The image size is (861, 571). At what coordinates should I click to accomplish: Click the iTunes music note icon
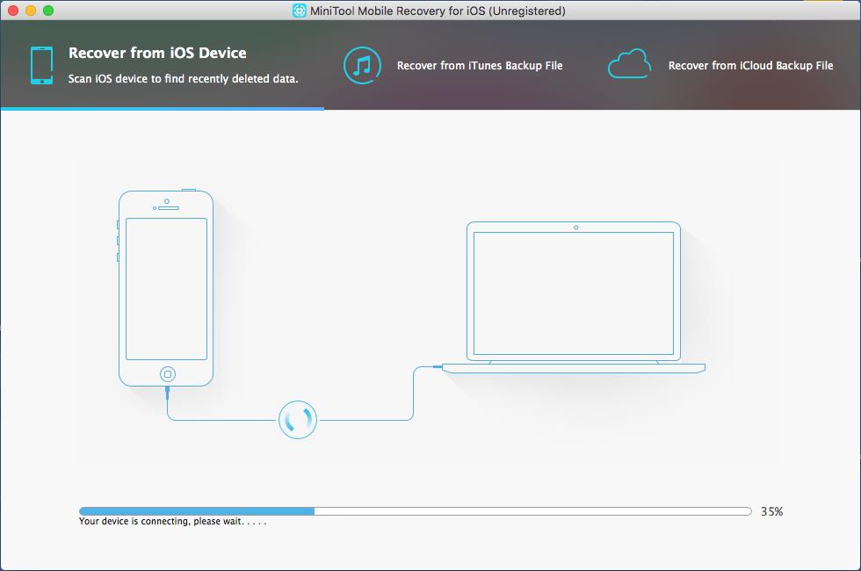click(x=362, y=65)
